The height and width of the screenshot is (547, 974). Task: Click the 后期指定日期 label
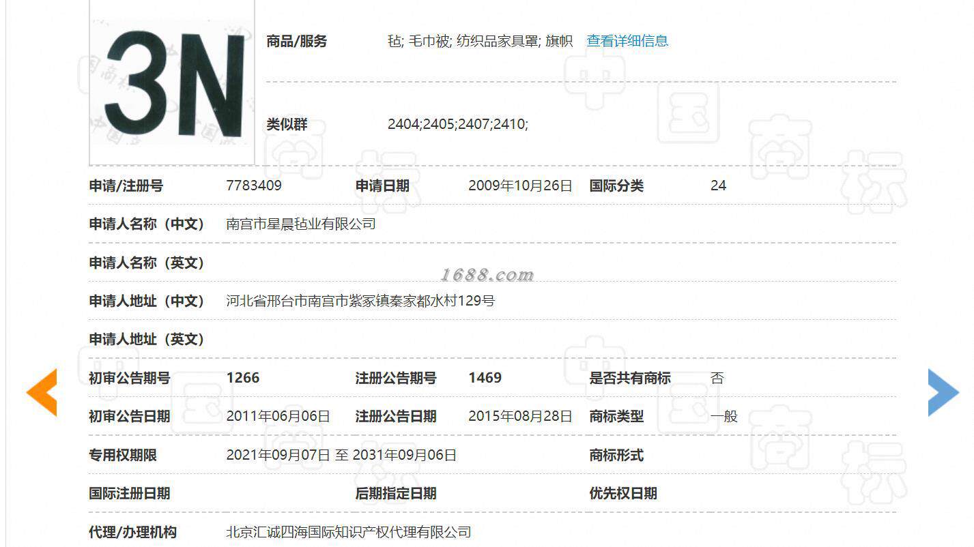coord(396,493)
